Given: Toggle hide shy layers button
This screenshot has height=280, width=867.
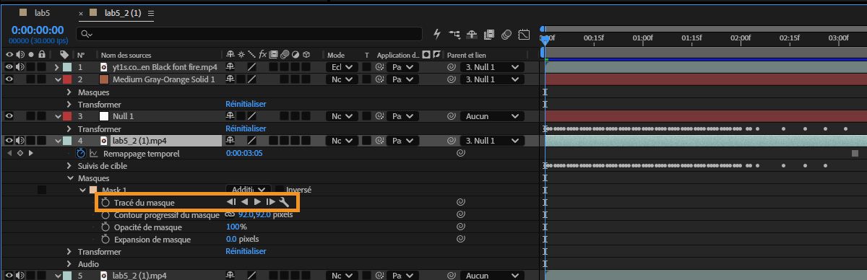Looking at the screenshot, I should point(472,34).
